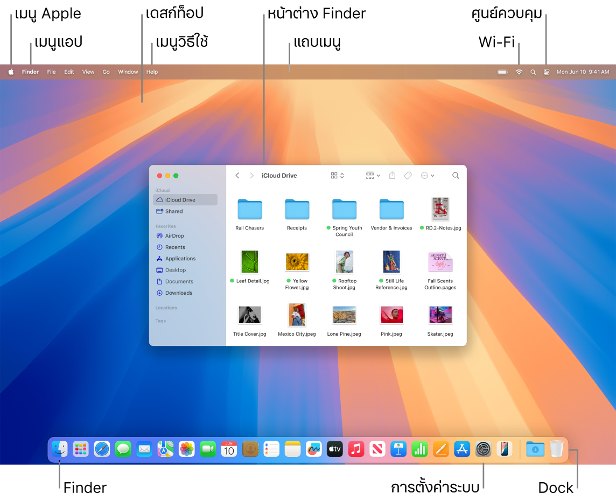This screenshot has width=616, height=500.
Task: Open the Downloads folder in Dock
Action: (535, 449)
